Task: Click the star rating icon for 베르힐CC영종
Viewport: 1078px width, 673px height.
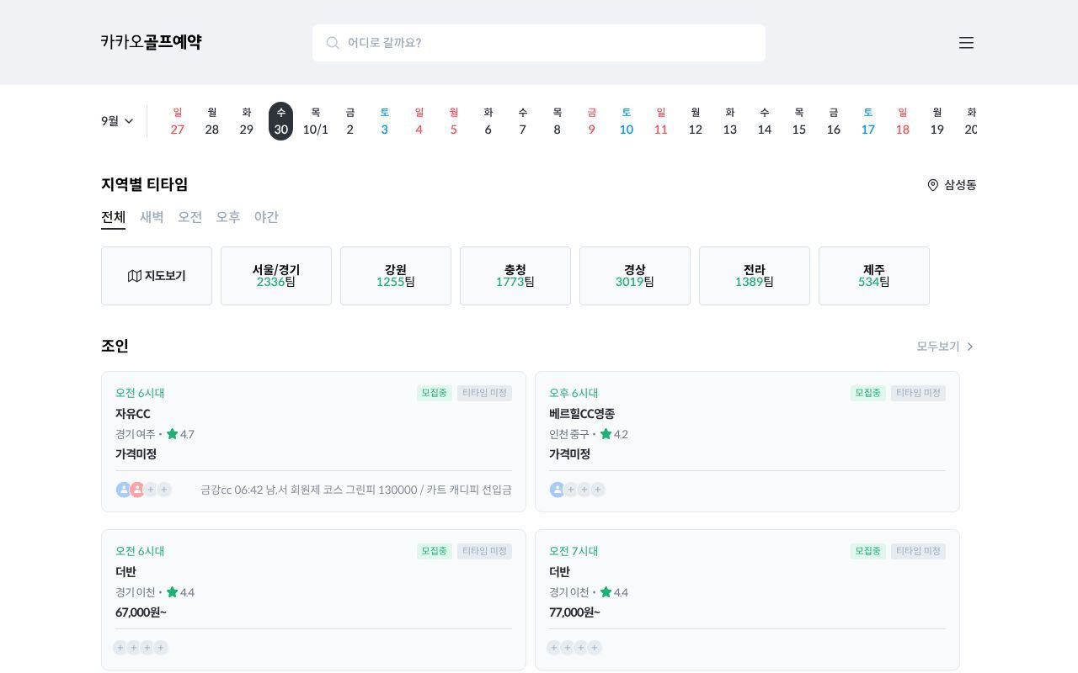Action: [x=606, y=434]
